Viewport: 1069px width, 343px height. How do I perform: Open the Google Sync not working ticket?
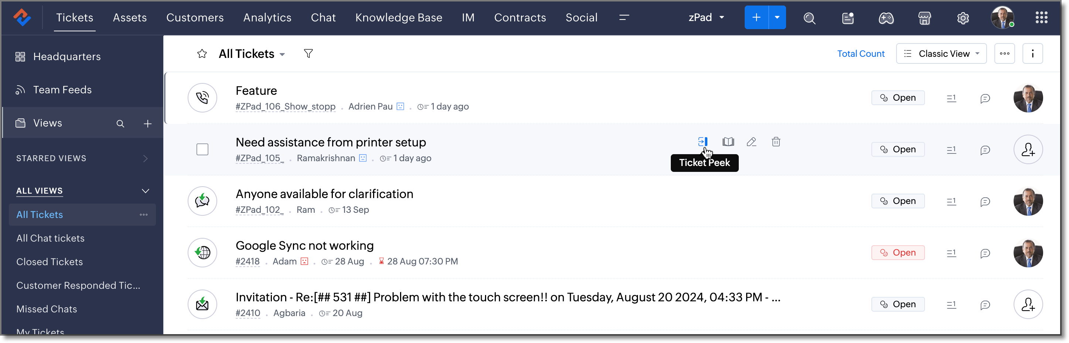click(305, 246)
